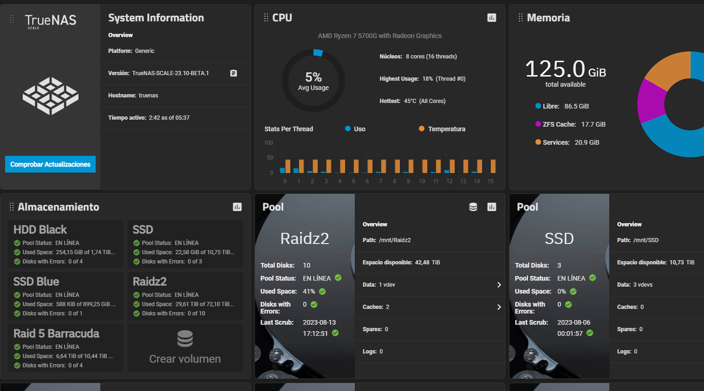Viewport: 704px width, 391px height.
Task: Toggle the Uso legend in CPU chart
Action: coord(355,129)
